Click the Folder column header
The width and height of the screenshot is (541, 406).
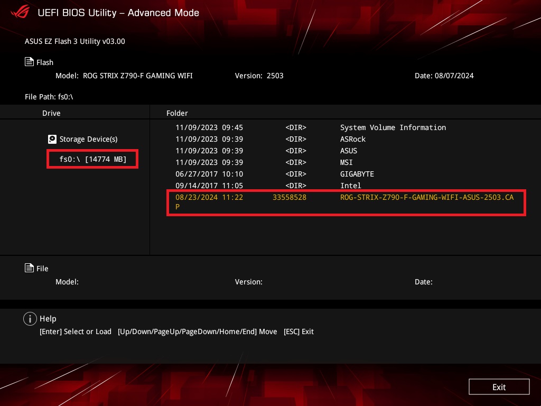point(177,113)
